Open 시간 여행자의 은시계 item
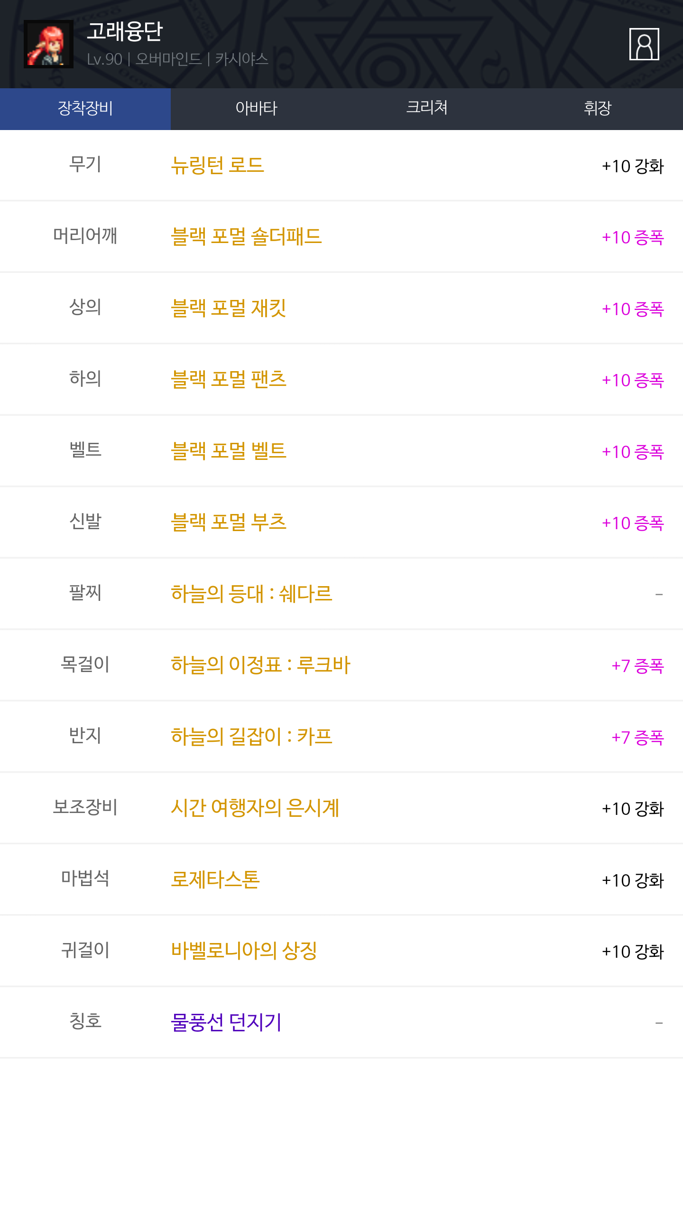 point(255,808)
